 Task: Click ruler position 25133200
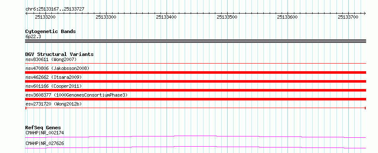pos(45,17)
